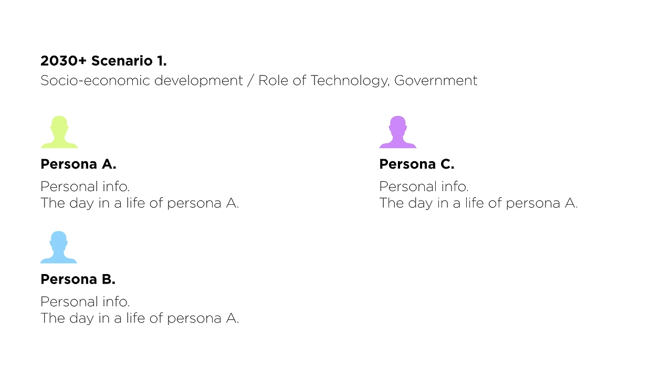Viewport: 672px width, 378px height.
Task: Select the 'Persona B.' heading
Action: pos(78,279)
